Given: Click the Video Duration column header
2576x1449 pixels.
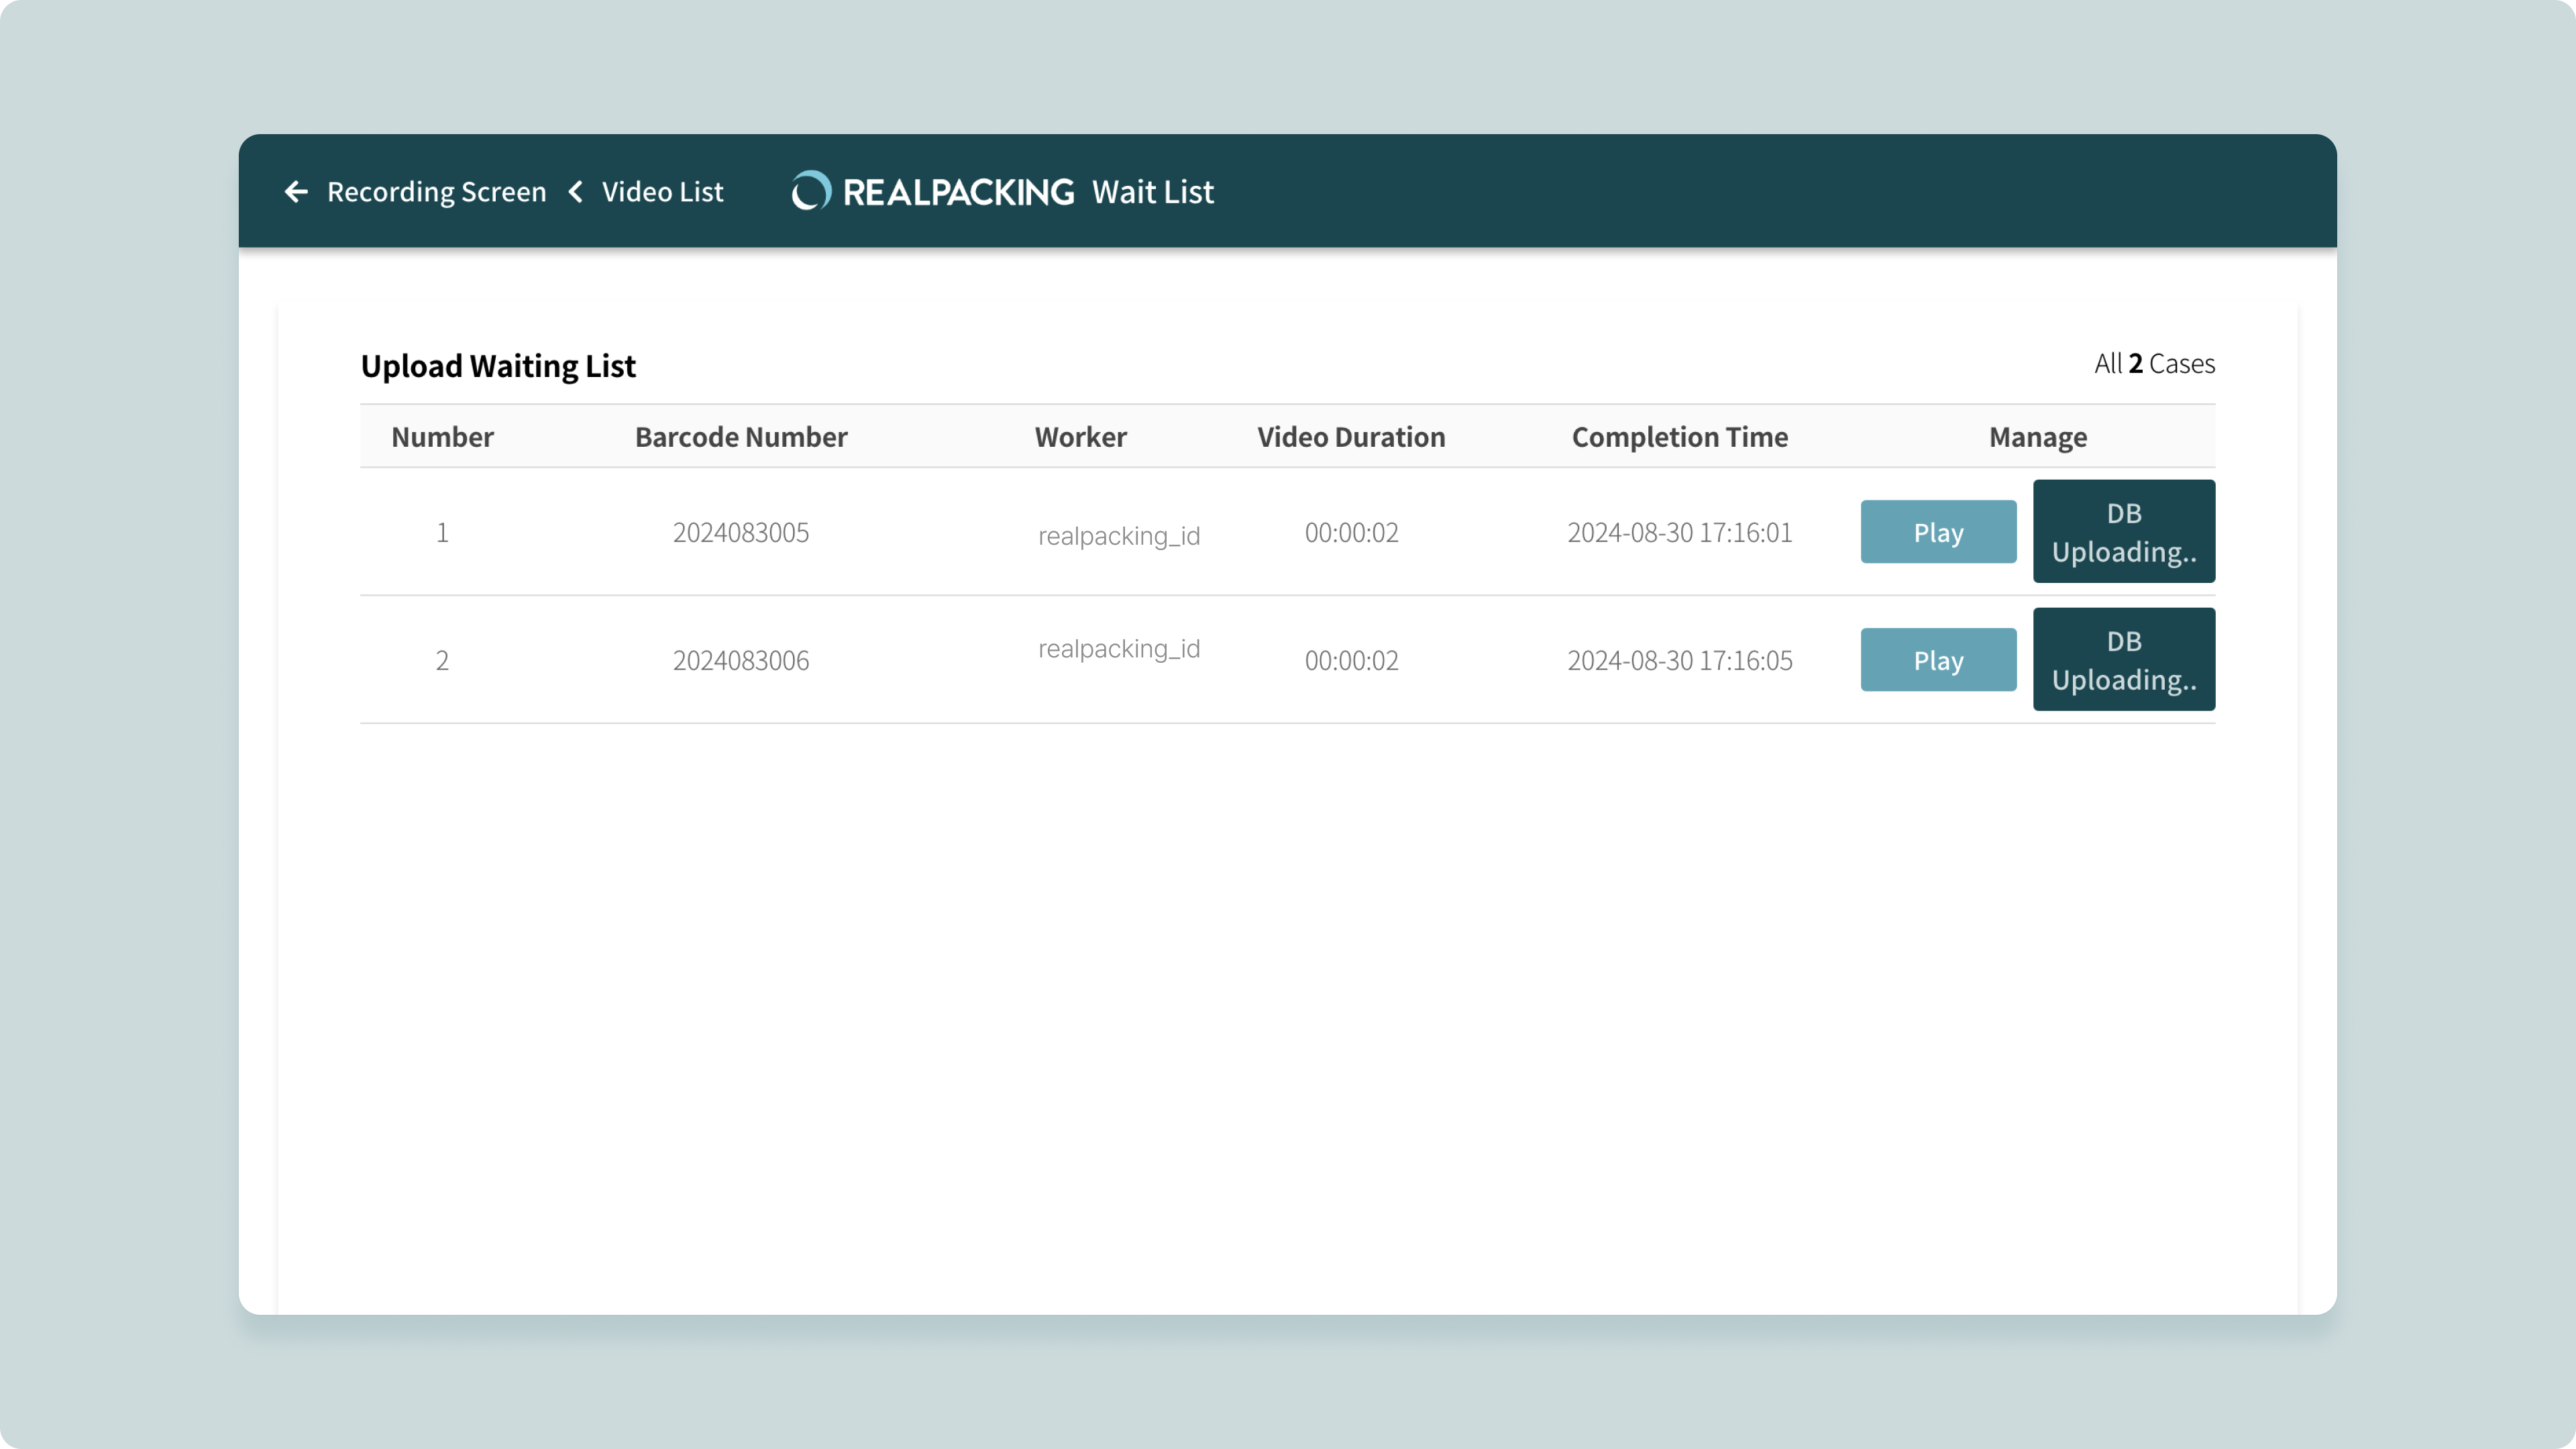Looking at the screenshot, I should 1351,437.
